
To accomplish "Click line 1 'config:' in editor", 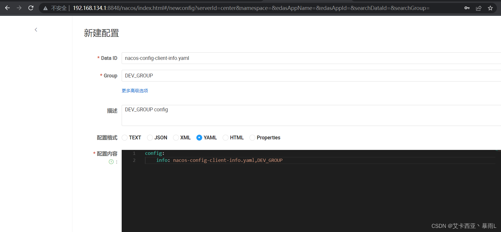I will (x=155, y=153).
